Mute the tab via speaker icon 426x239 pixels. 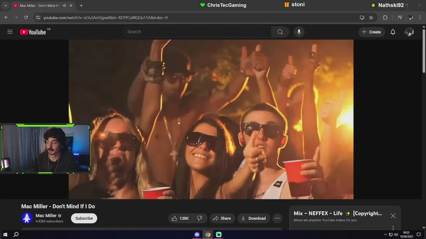pyautogui.click(x=64, y=6)
